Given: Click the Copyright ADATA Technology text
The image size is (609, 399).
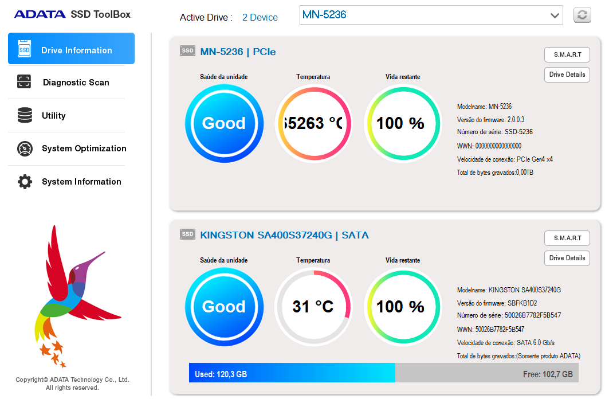Looking at the screenshot, I should click(72, 384).
